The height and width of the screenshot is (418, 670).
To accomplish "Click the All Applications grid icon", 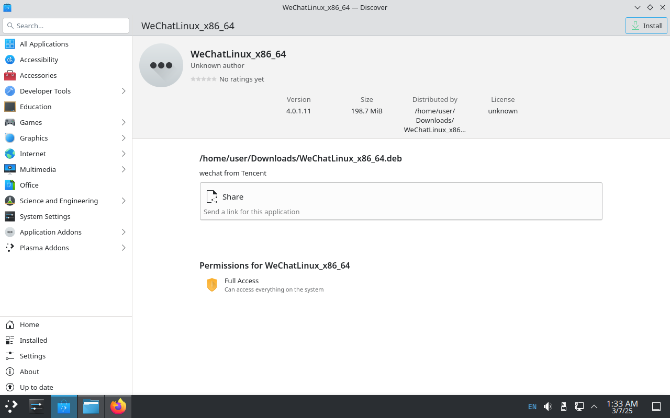I will tap(10, 44).
